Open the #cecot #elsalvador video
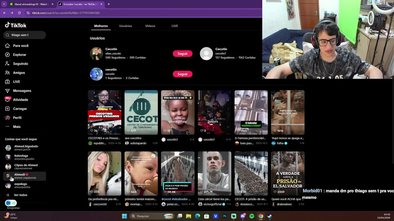The height and width of the screenshot is (221, 394). coord(178,173)
